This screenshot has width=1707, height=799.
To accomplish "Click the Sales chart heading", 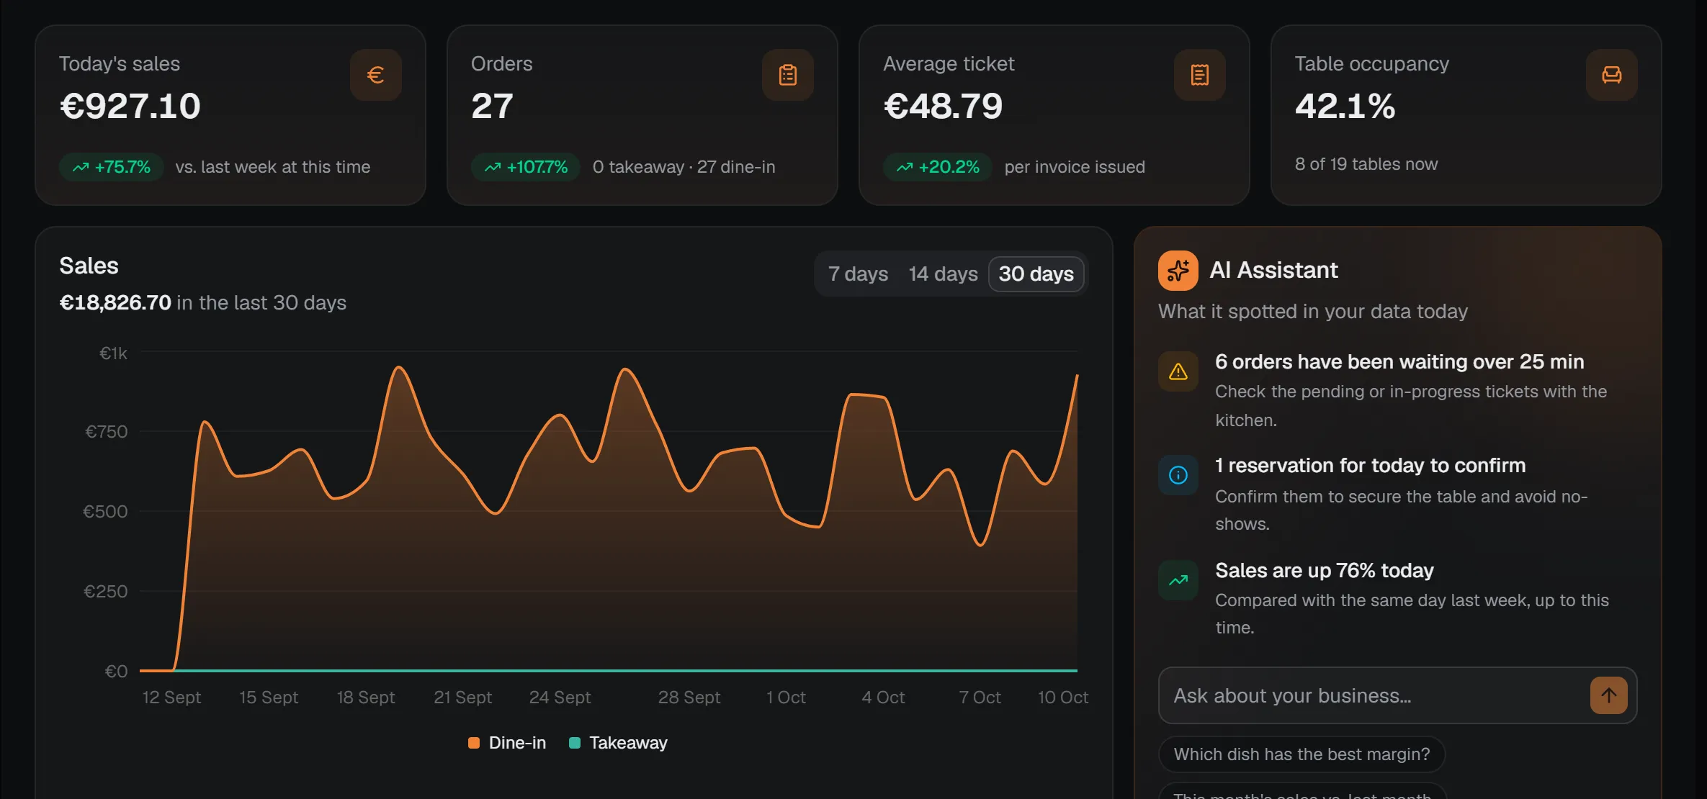I will (x=89, y=266).
